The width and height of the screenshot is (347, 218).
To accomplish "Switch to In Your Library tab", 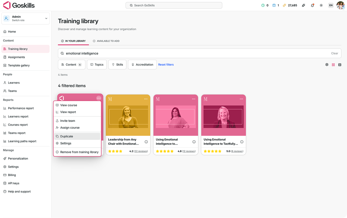I will pyautogui.click(x=73, y=41).
